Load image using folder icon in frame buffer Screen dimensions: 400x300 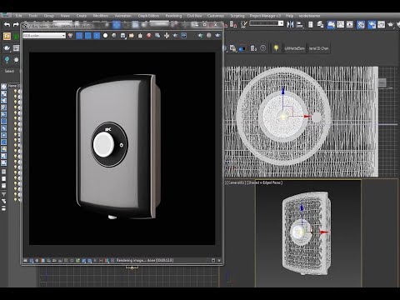(132, 36)
